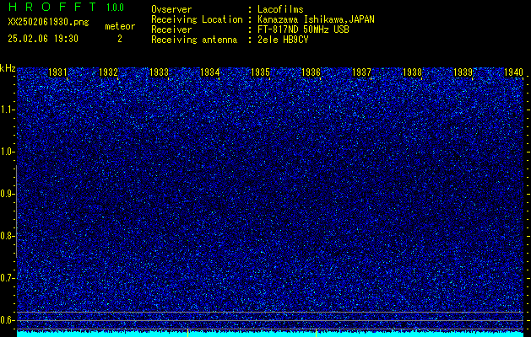Click the 2ele HB9CV antenna text
Screen dimensions: 531x337
coord(283,40)
